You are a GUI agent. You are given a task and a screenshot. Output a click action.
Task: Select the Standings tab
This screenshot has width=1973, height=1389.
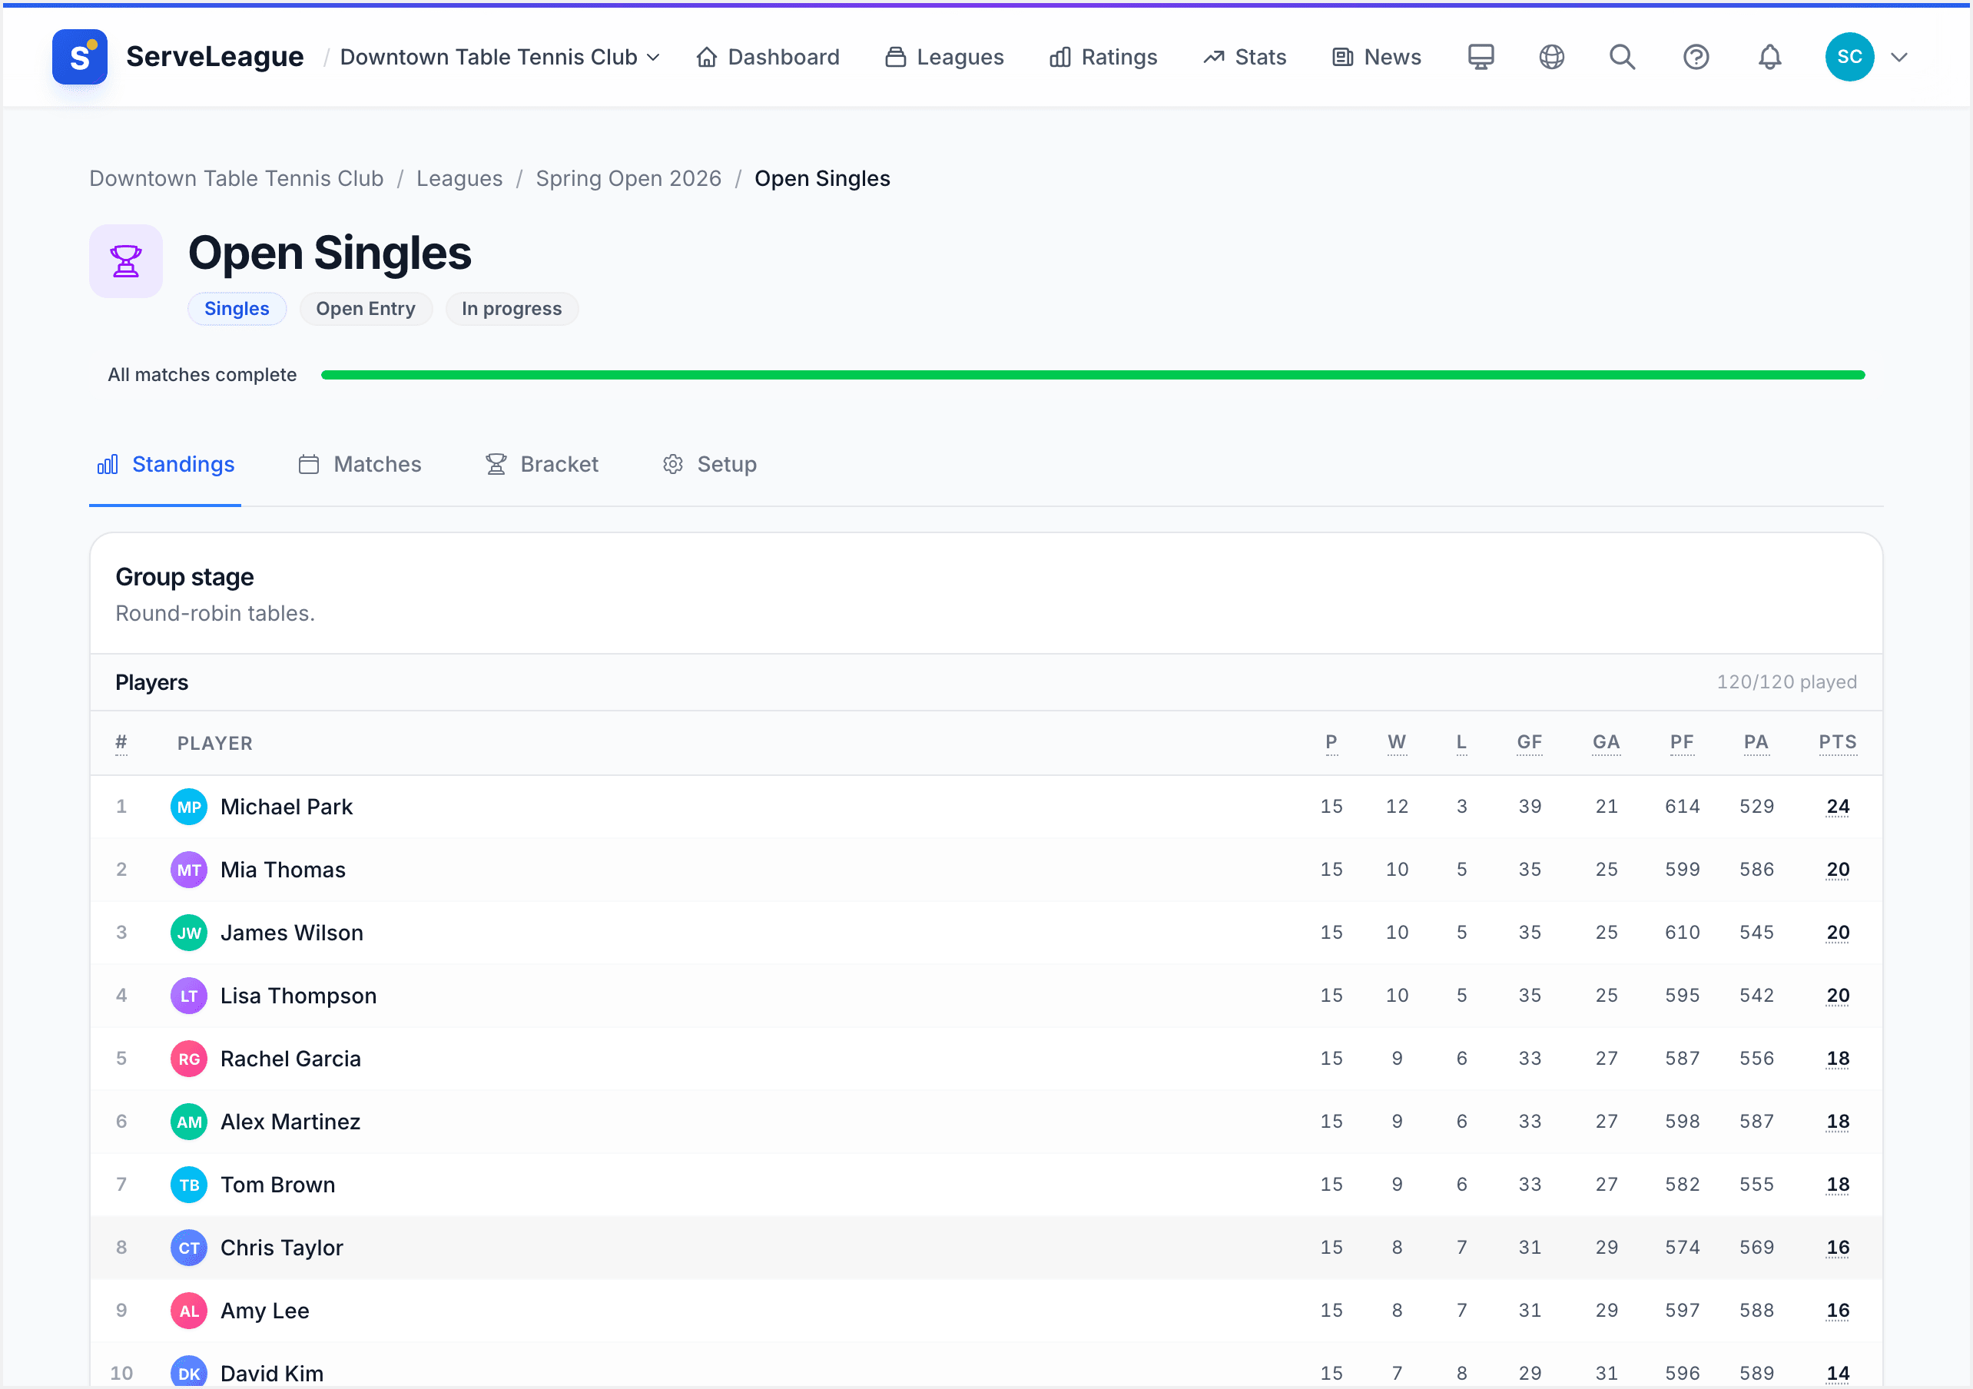[165, 465]
